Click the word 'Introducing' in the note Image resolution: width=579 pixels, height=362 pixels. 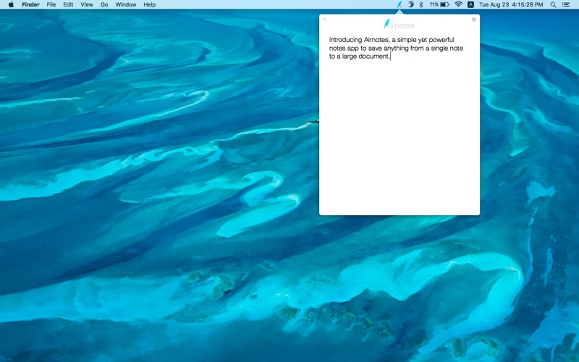346,40
